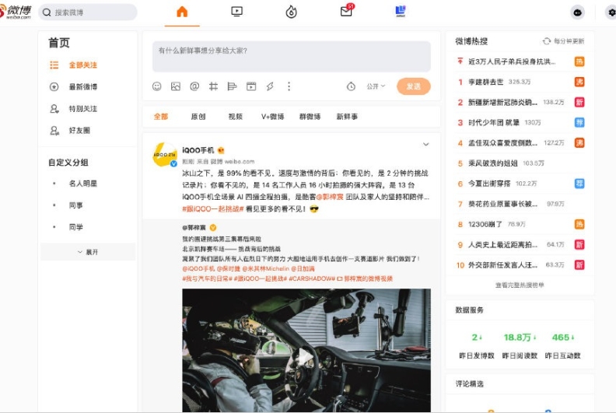
Task: Add a topic with the hashtag icon
Action: click(x=213, y=86)
